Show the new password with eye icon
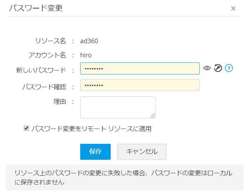The image size is (248, 192). [207, 68]
